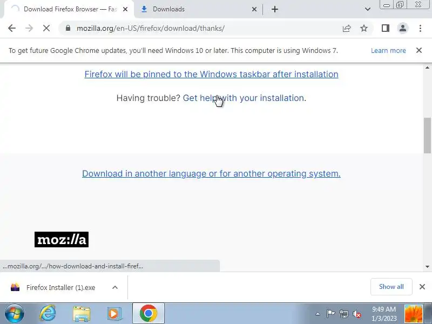Viewport: 432px width, 324px height.
Task: Stop loading the page
Action: (x=46, y=28)
